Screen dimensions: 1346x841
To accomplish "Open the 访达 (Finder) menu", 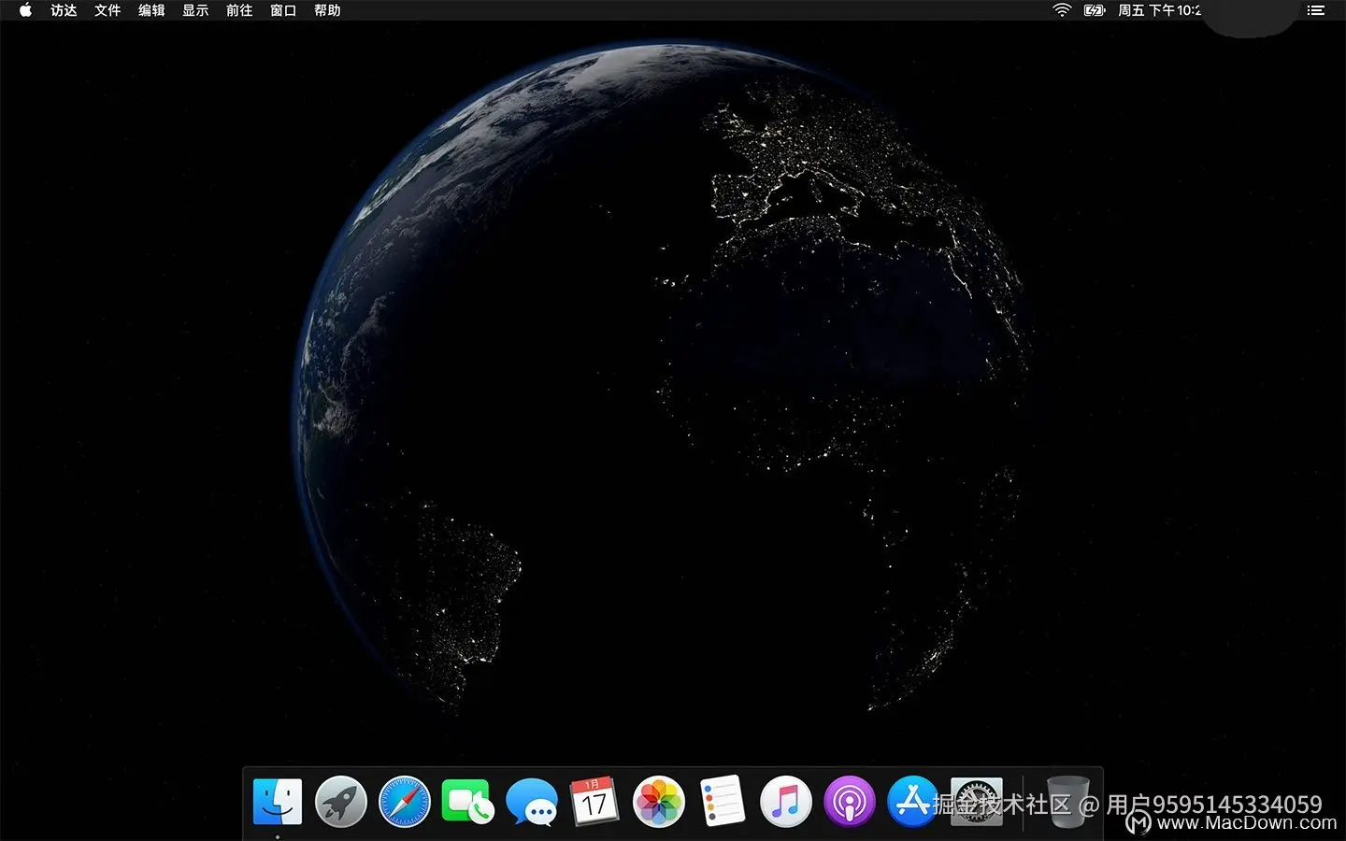I will click(64, 10).
